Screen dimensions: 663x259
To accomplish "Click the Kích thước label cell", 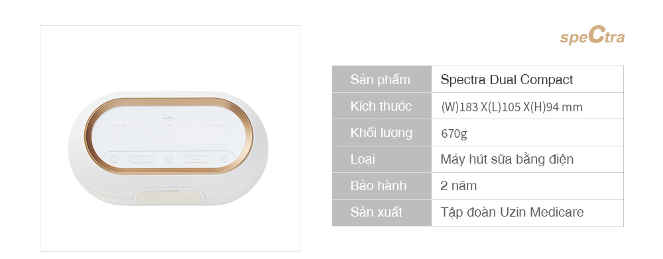I will pos(382,105).
